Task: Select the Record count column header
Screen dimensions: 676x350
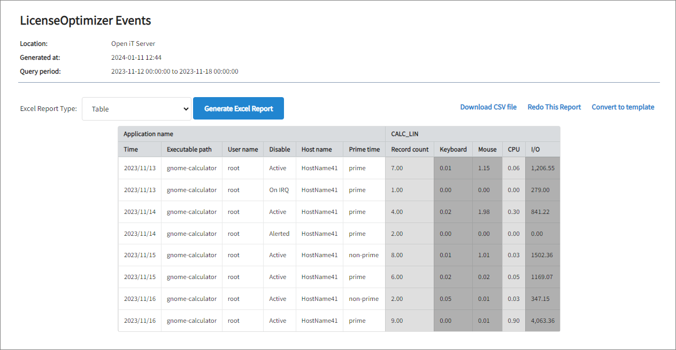Action: coord(409,149)
